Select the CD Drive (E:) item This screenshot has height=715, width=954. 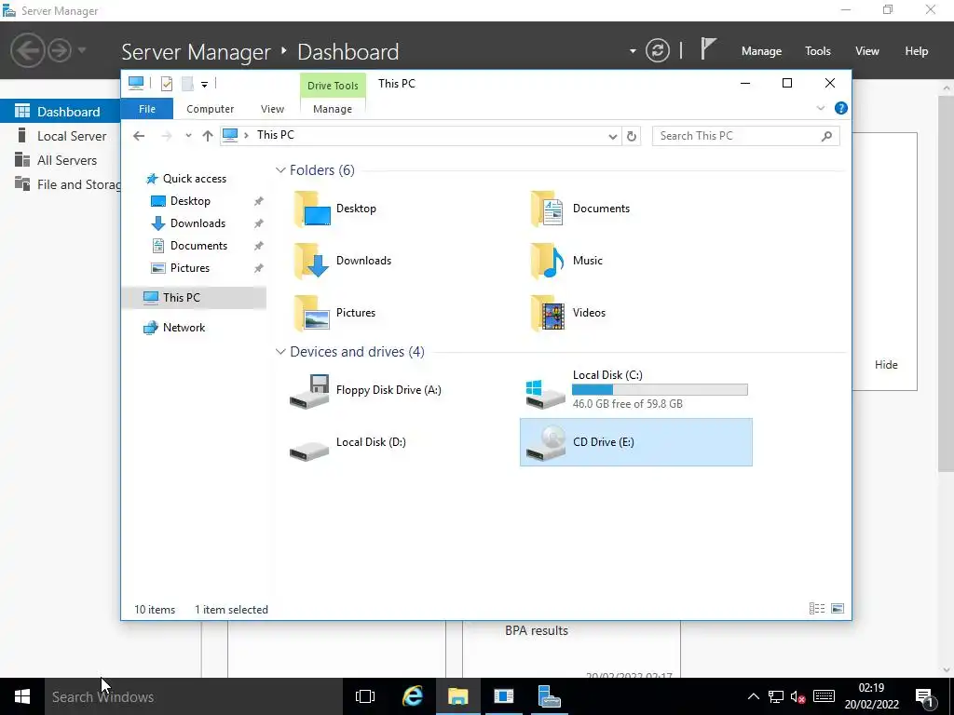(635, 442)
